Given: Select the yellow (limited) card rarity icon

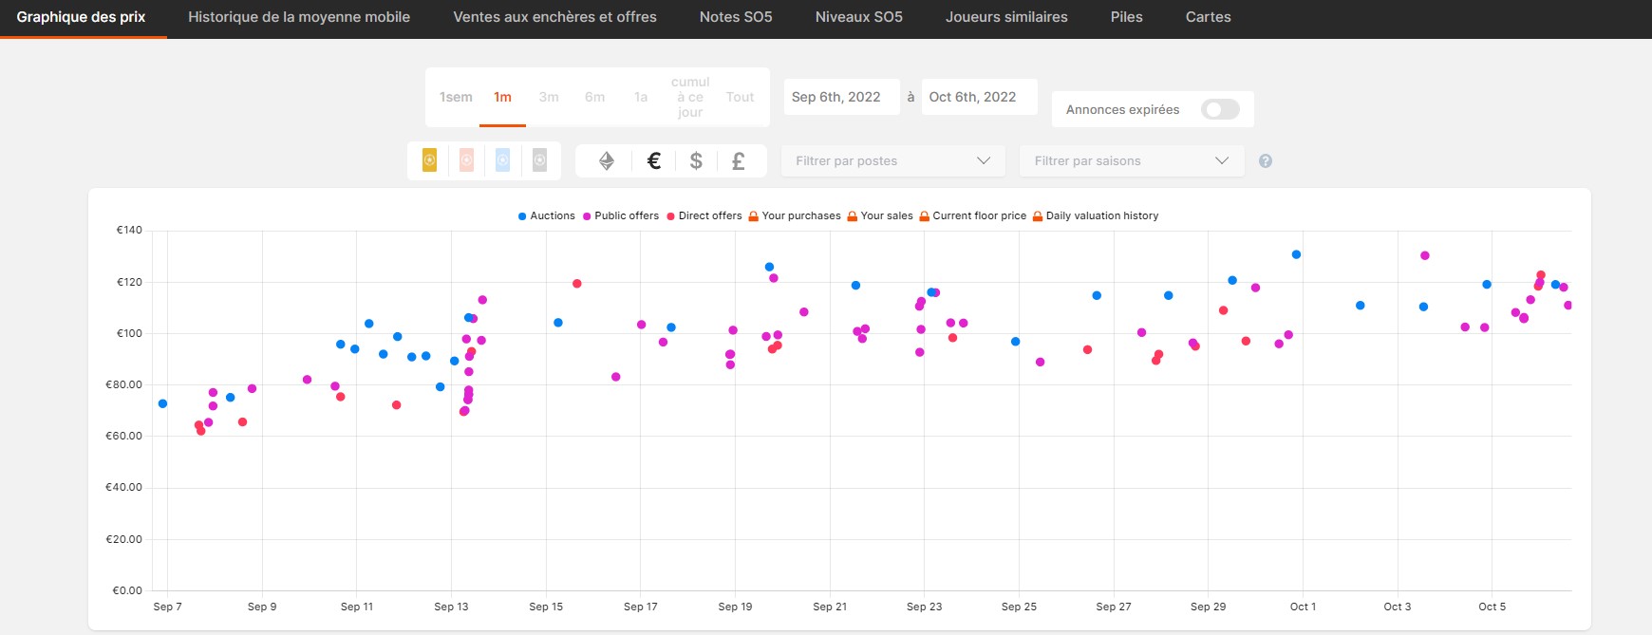Looking at the screenshot, I should click(429, 160).
